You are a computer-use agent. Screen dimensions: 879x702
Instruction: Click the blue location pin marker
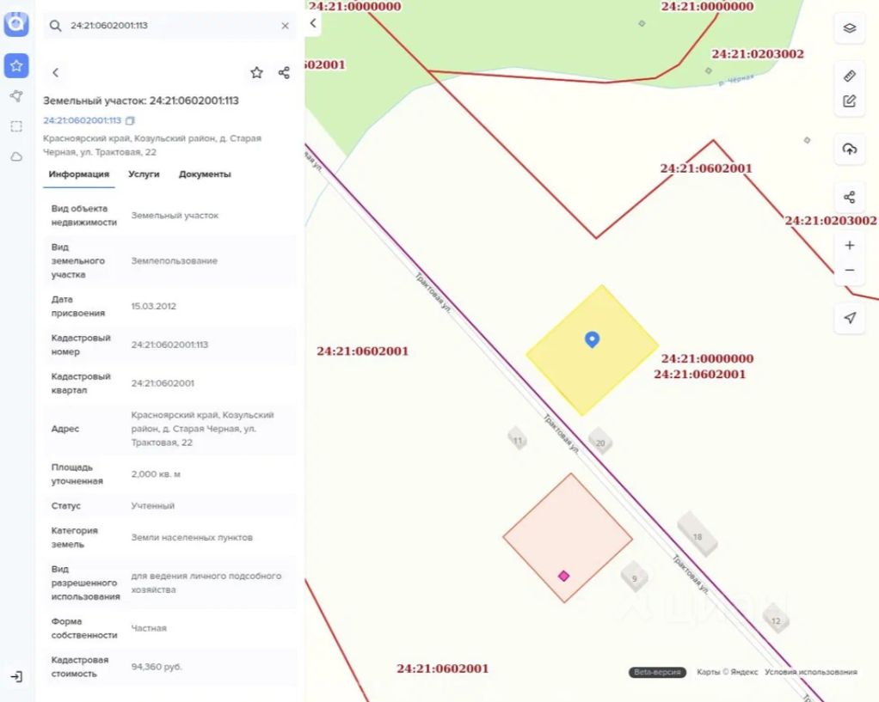tap(592, 339)
